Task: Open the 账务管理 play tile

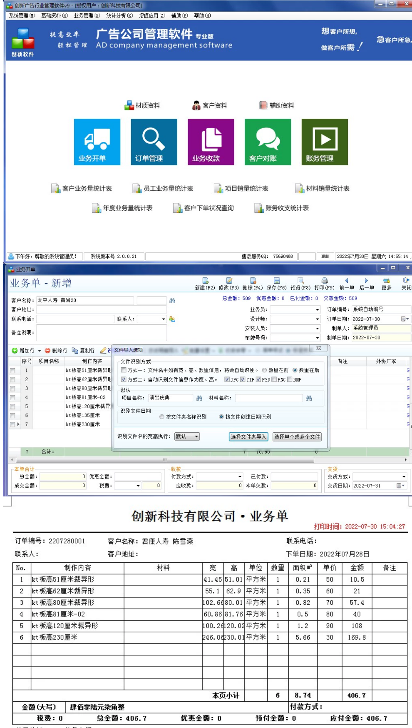Action: (325, 142)
